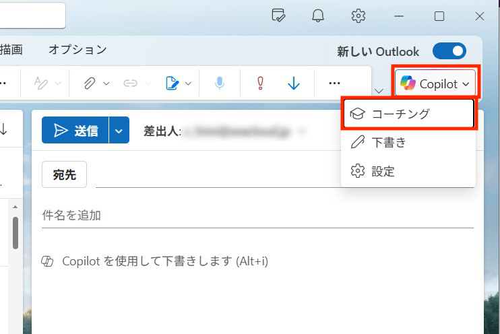Viewport: 500px width, 334px height.
Task: Close the Outlook window
Action: point(480,16)
